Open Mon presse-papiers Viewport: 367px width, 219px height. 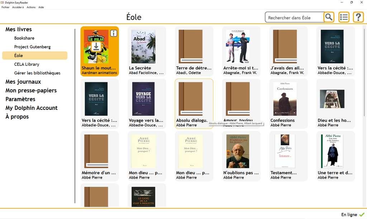tap(31, 91)
